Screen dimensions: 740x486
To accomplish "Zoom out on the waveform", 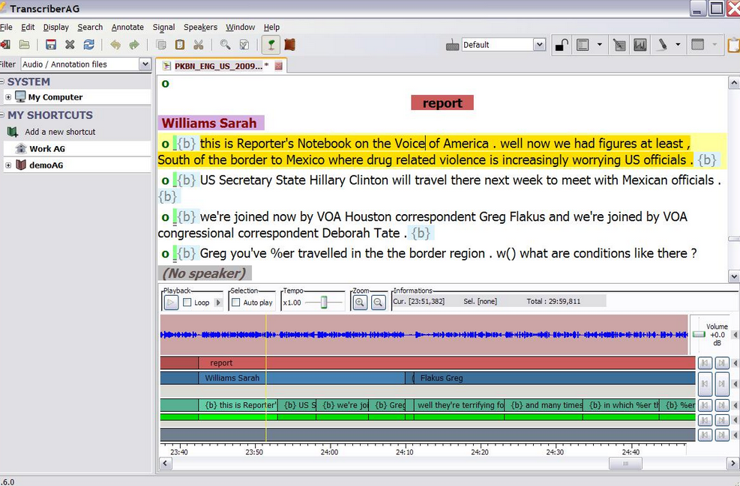I will coord(378,303).
